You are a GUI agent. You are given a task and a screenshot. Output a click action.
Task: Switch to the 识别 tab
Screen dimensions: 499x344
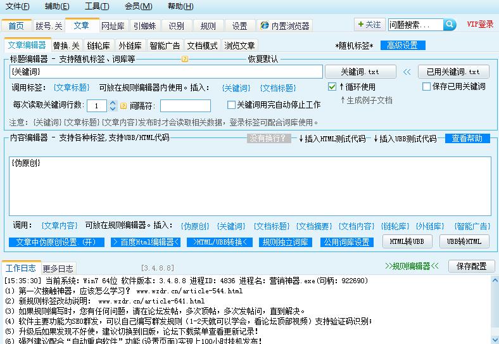176,26
